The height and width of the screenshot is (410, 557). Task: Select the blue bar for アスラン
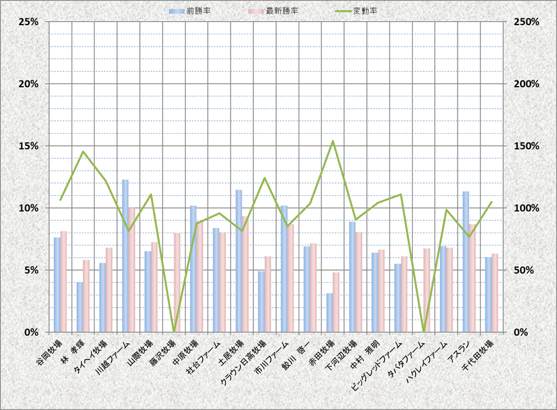tap(466, 262)
